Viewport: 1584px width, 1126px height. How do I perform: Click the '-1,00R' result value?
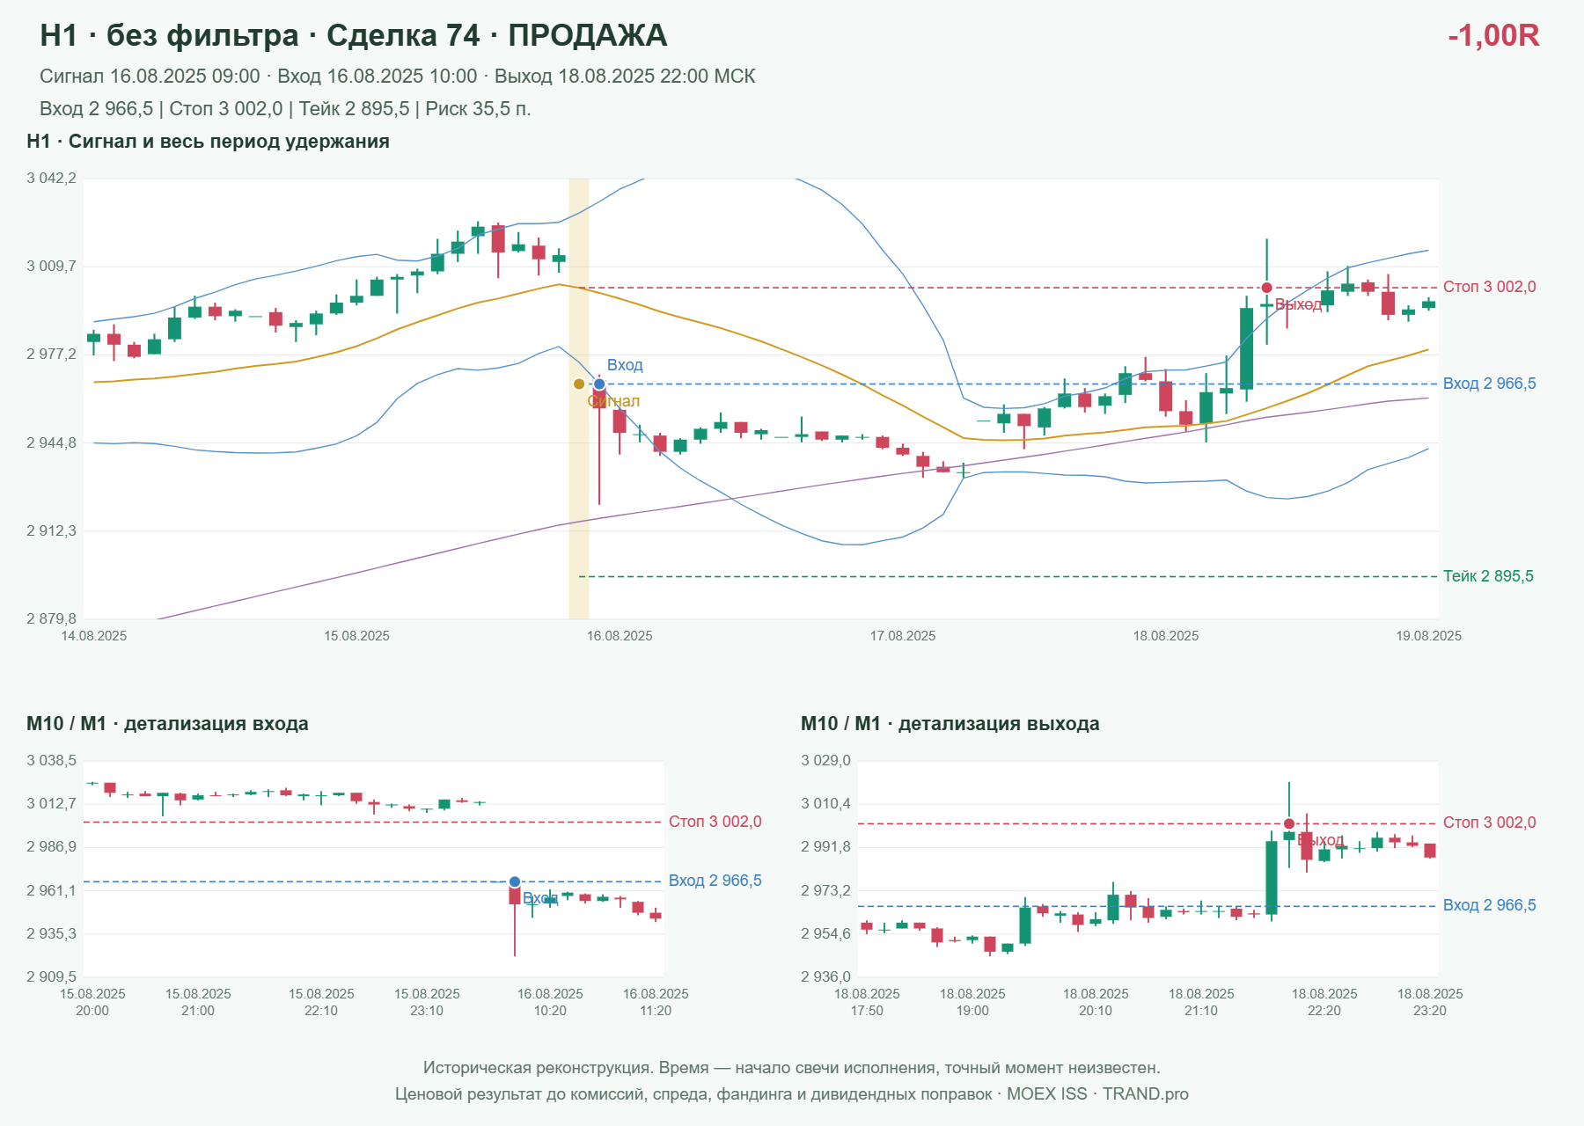[x=1493, y=35]
